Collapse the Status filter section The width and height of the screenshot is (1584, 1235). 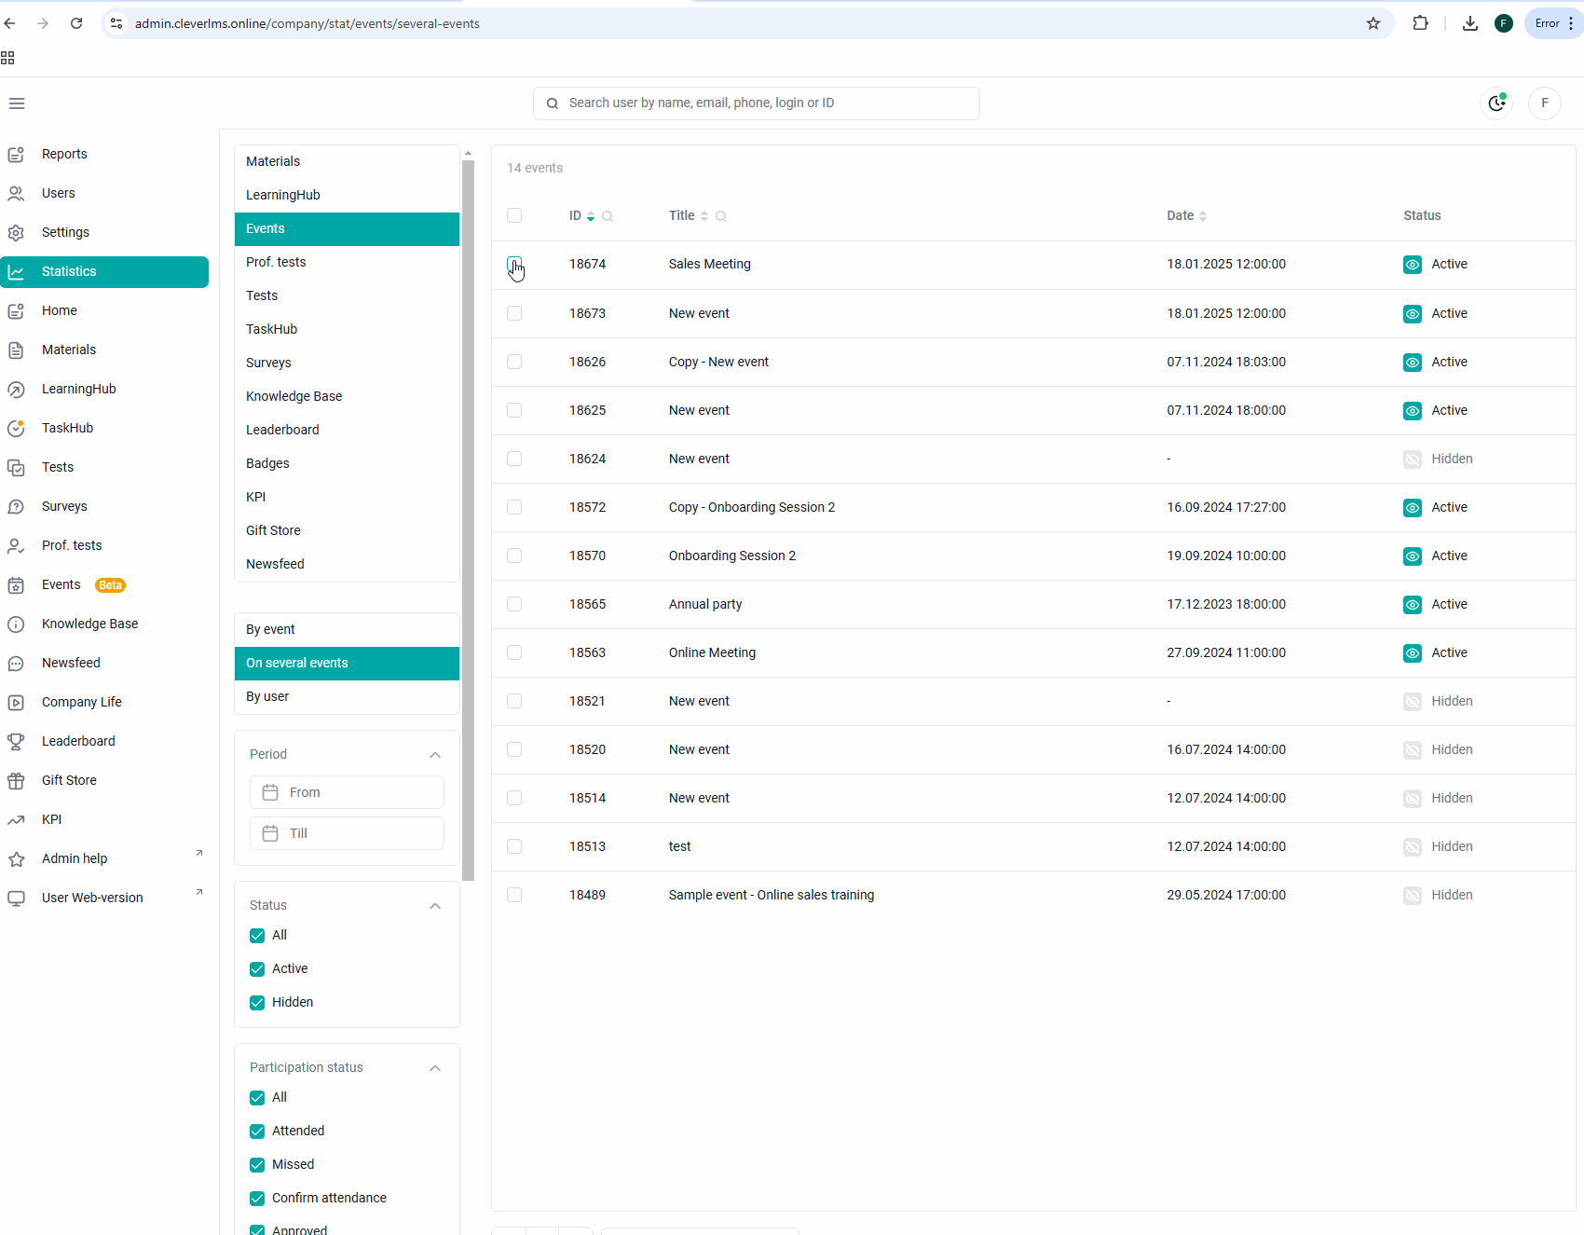coord(435,906)
